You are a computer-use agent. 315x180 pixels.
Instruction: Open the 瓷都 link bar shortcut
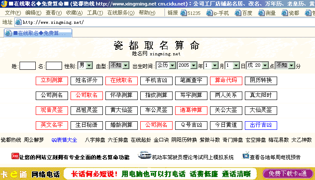pyautogui.click(x=290, y=13)
